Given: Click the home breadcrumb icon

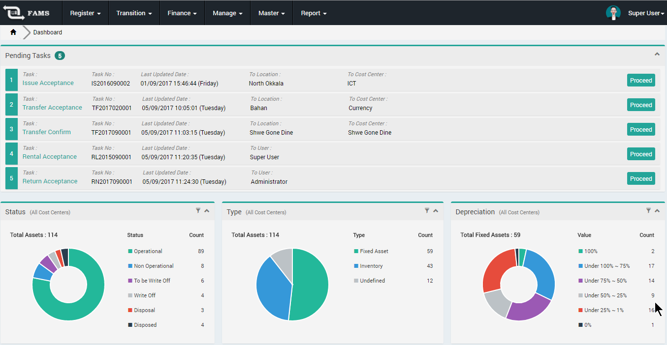Looking at the screenshot, I should 13,31.
